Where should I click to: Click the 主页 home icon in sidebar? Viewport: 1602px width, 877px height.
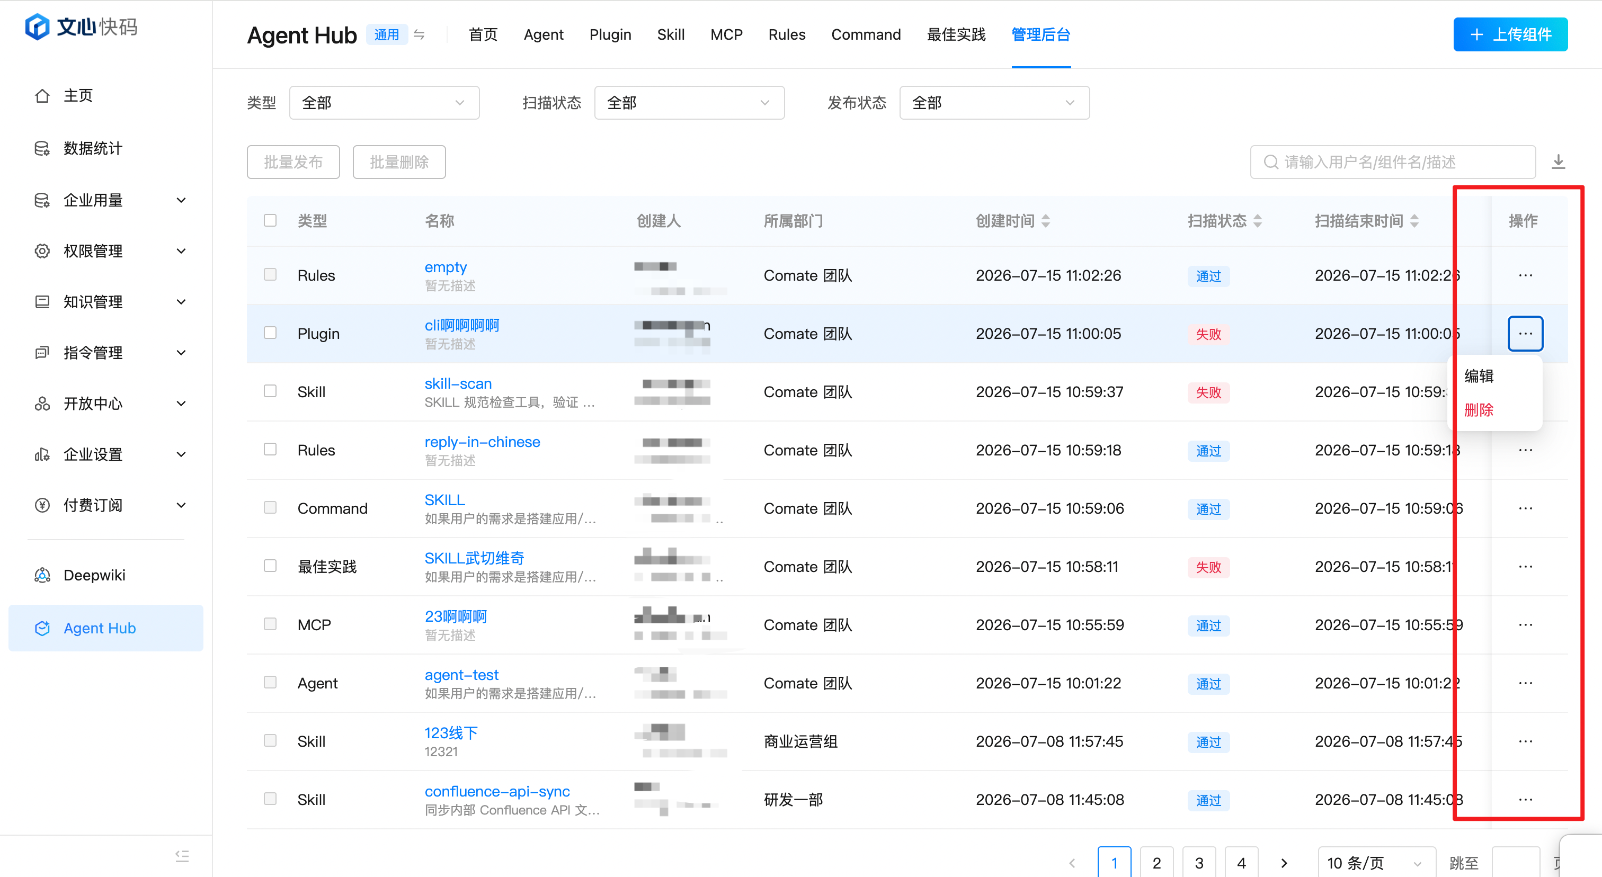[42, 96]
